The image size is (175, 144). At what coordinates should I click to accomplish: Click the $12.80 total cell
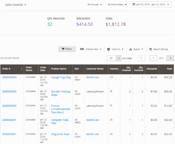pos(168,106)
